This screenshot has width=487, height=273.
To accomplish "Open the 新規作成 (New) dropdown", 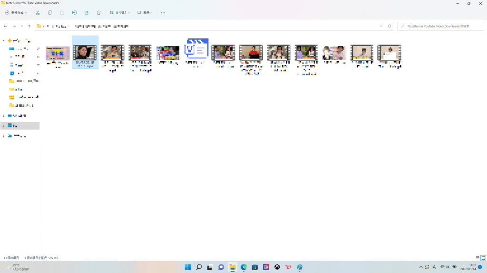I will click(x=16, y=13).
